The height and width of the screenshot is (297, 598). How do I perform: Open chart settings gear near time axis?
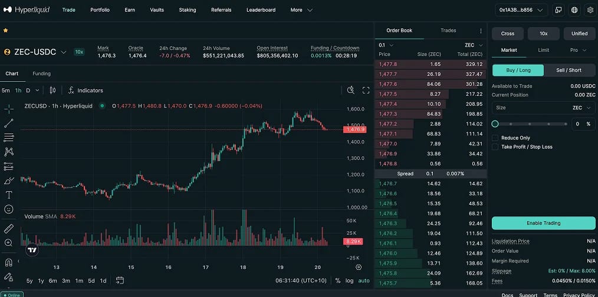pos(359,267)
